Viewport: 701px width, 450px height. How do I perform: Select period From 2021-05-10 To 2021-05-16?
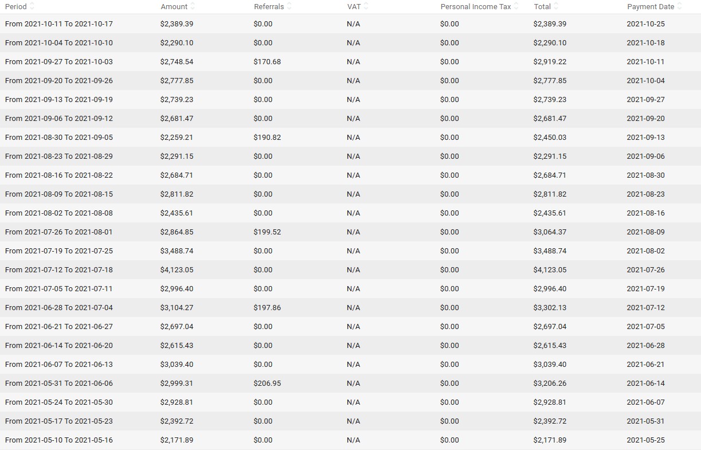coord(59,440)
